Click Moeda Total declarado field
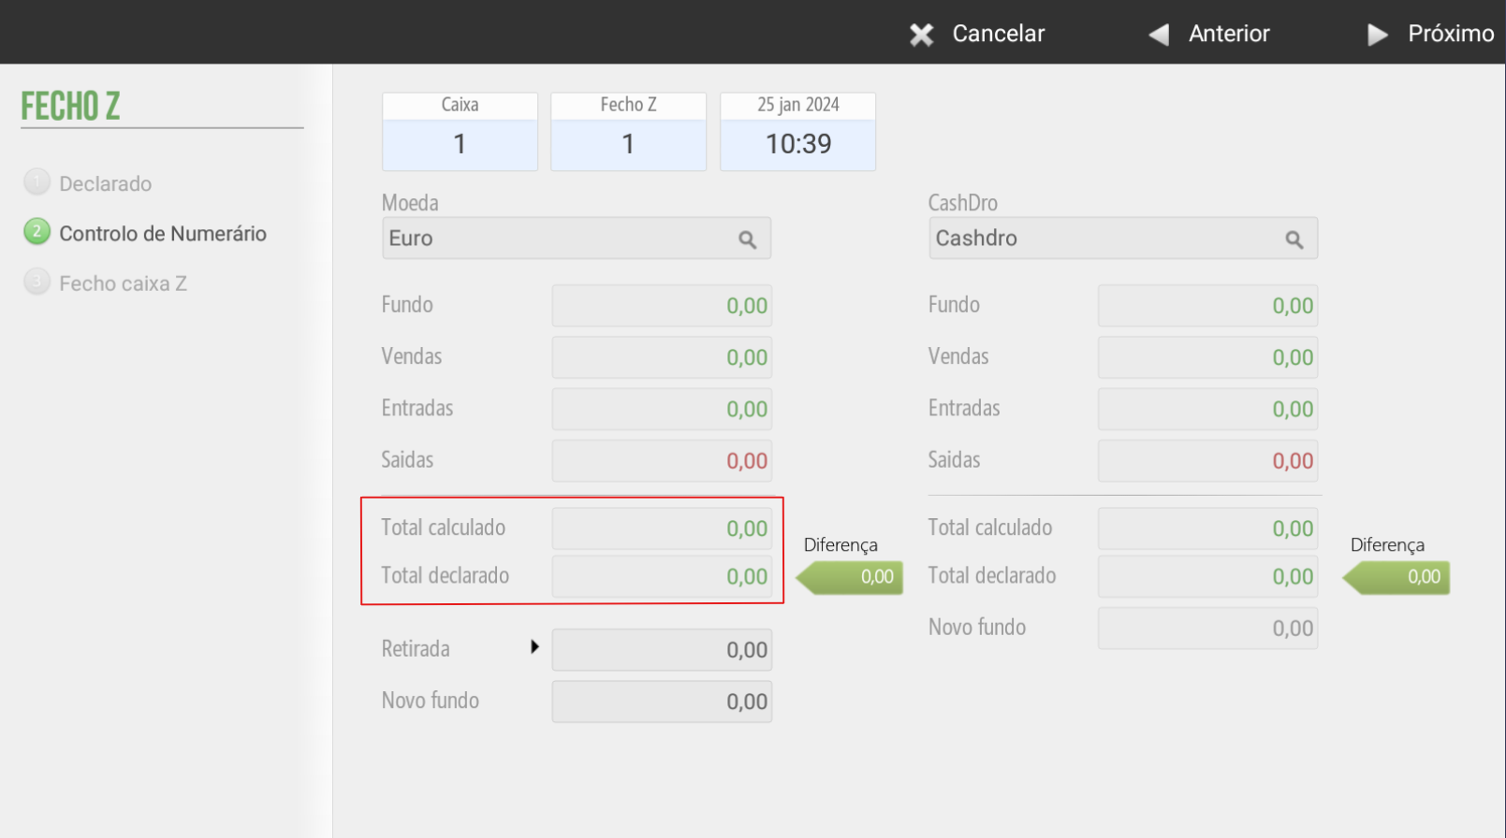The height and width of the screenshot is (838, 1506). [x=662, y=577]
